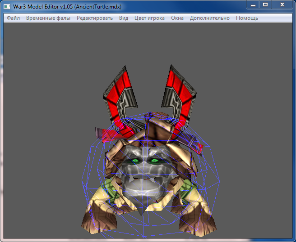The width and height of the screenshot is (296, 242).
Task: Click the turtle model's left red horn
Action: pos(120,102)
